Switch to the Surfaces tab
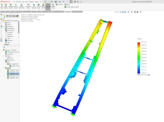 [13, 12]
